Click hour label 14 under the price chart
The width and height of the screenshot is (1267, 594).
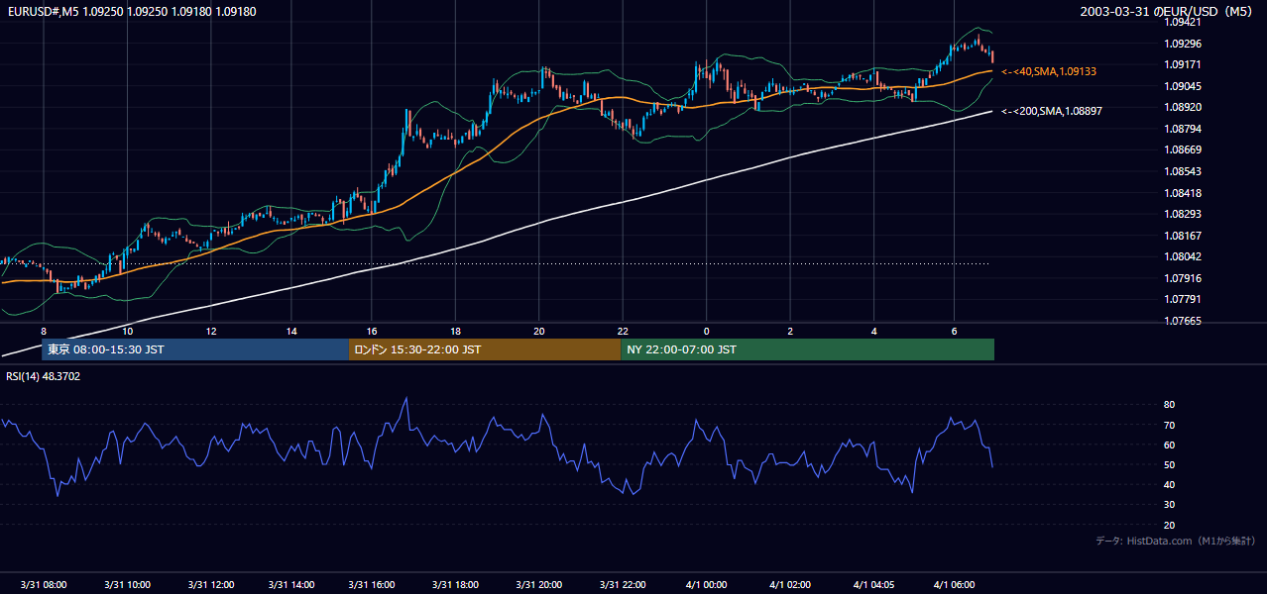[x=291, y=331]
